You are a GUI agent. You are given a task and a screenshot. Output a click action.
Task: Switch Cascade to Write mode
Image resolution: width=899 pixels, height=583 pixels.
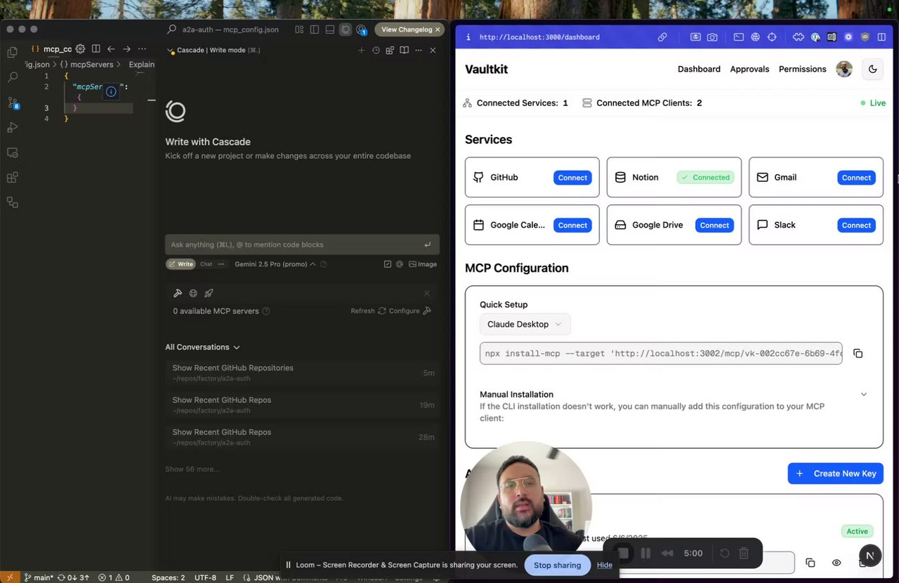click(x=181, y=264)
